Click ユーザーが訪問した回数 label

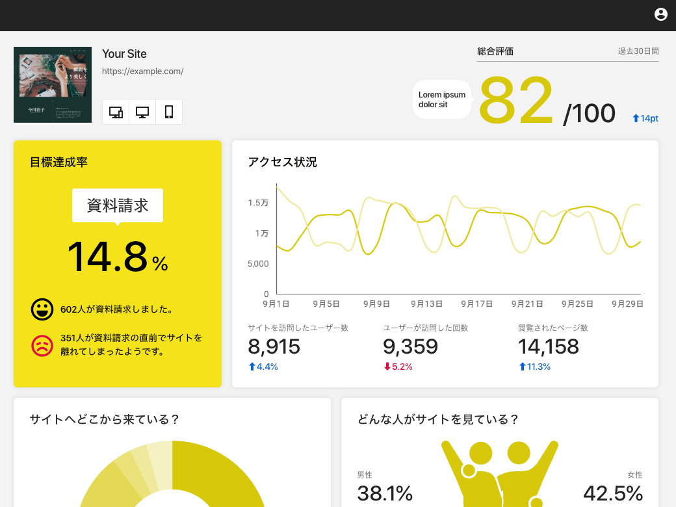click(x=426, y=328)
